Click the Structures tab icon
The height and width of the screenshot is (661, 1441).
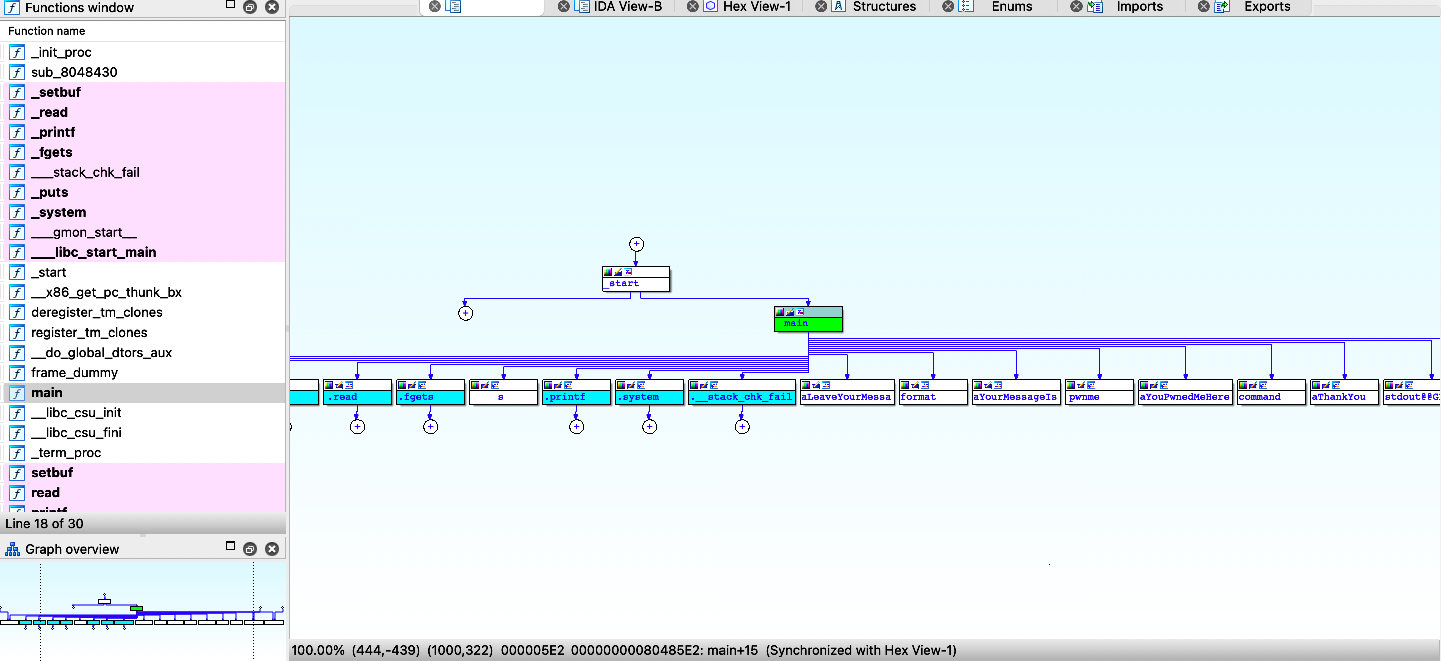(x=839, y=7)
